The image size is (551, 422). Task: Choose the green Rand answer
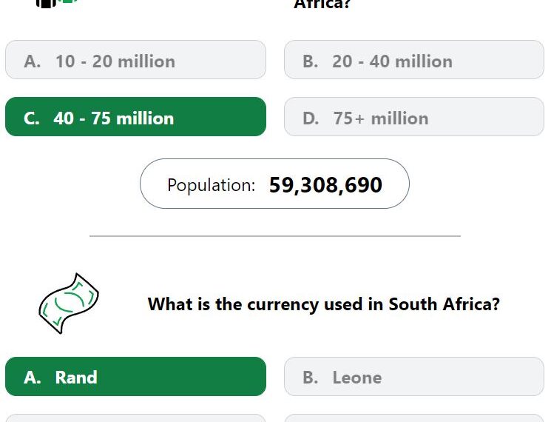pyautogui.click(x=135, y=377)
